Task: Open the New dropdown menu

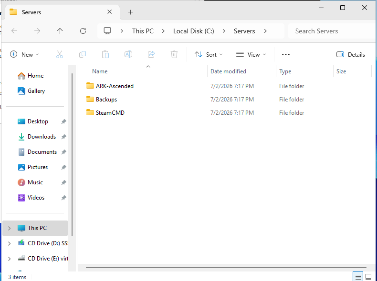Action: pos(24,54)
